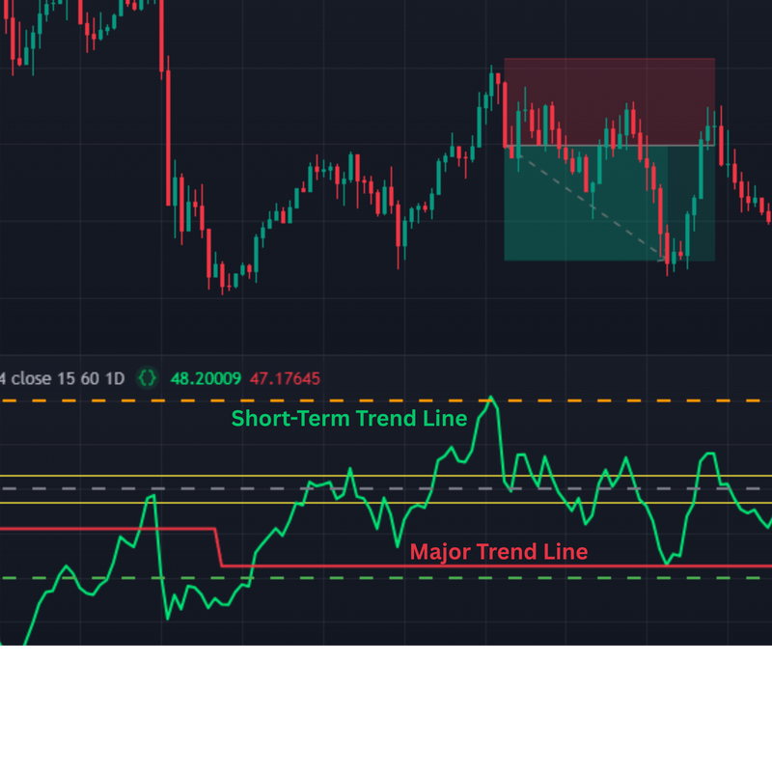The width and height of the screenshot is (772, 772).
Task: Click the green 48.20009 indicator value
Action: coord(206,378)
